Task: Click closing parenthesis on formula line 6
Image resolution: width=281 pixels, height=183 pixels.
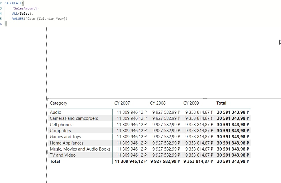Action: point(5,24)
